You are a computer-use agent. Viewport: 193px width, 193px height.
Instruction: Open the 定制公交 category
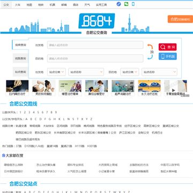click(x=144, y=132)
